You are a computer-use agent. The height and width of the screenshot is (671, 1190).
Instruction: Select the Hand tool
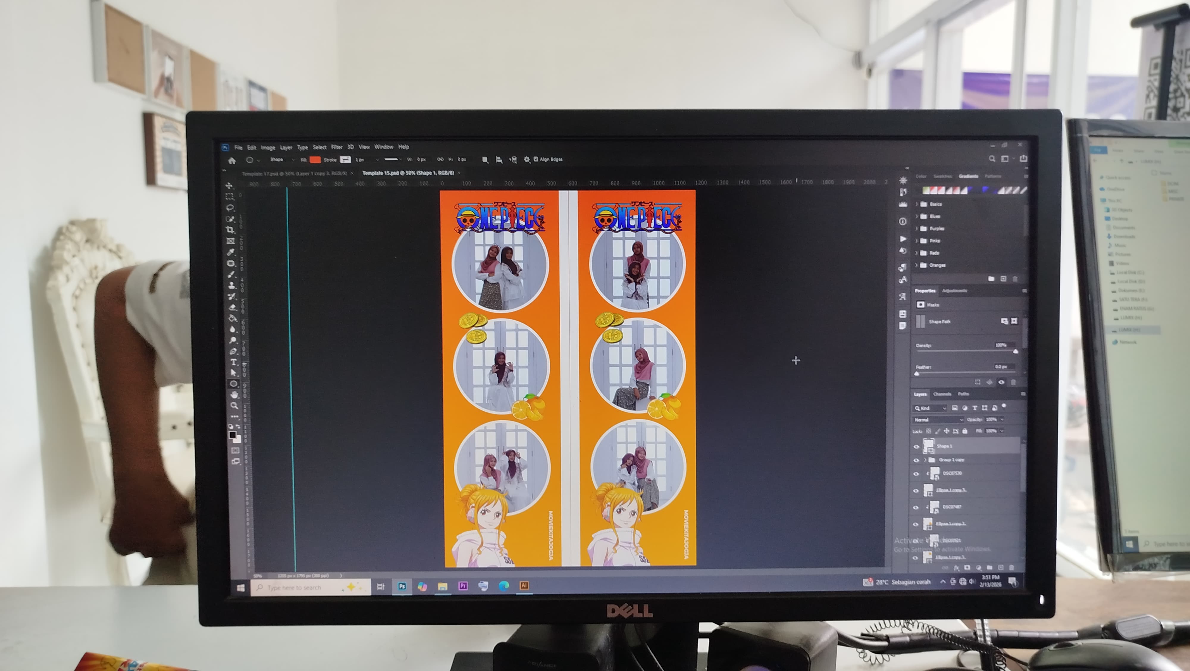tap(234, 394)
